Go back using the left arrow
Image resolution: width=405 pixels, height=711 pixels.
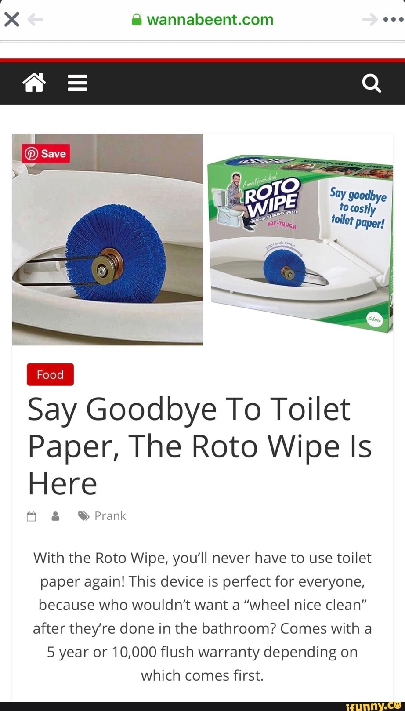35,19
